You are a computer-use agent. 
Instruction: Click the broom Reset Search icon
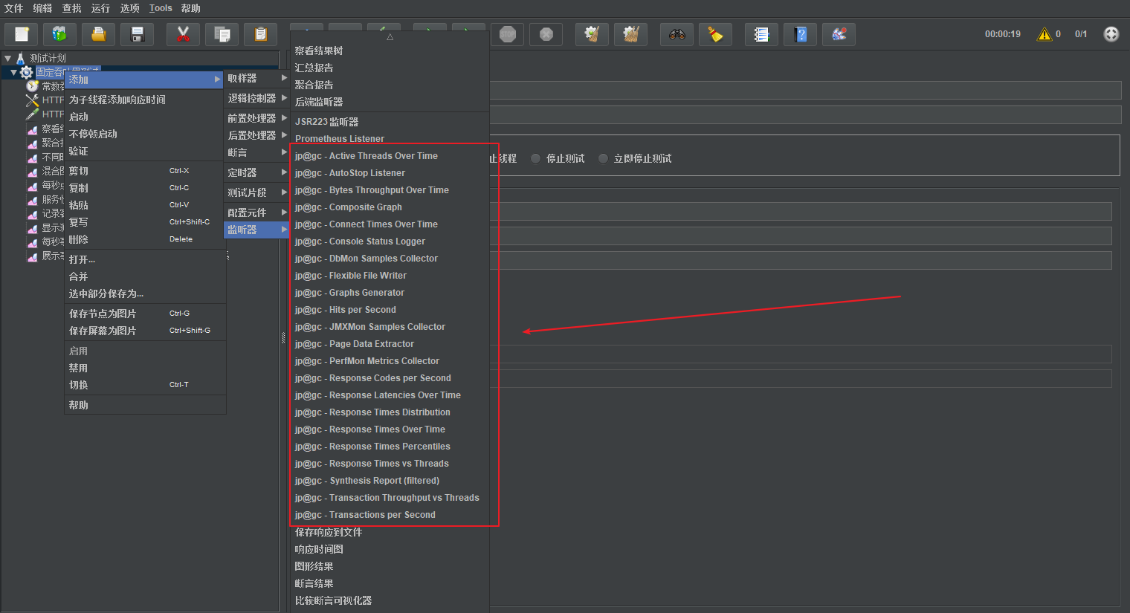[x=716, y=34]
